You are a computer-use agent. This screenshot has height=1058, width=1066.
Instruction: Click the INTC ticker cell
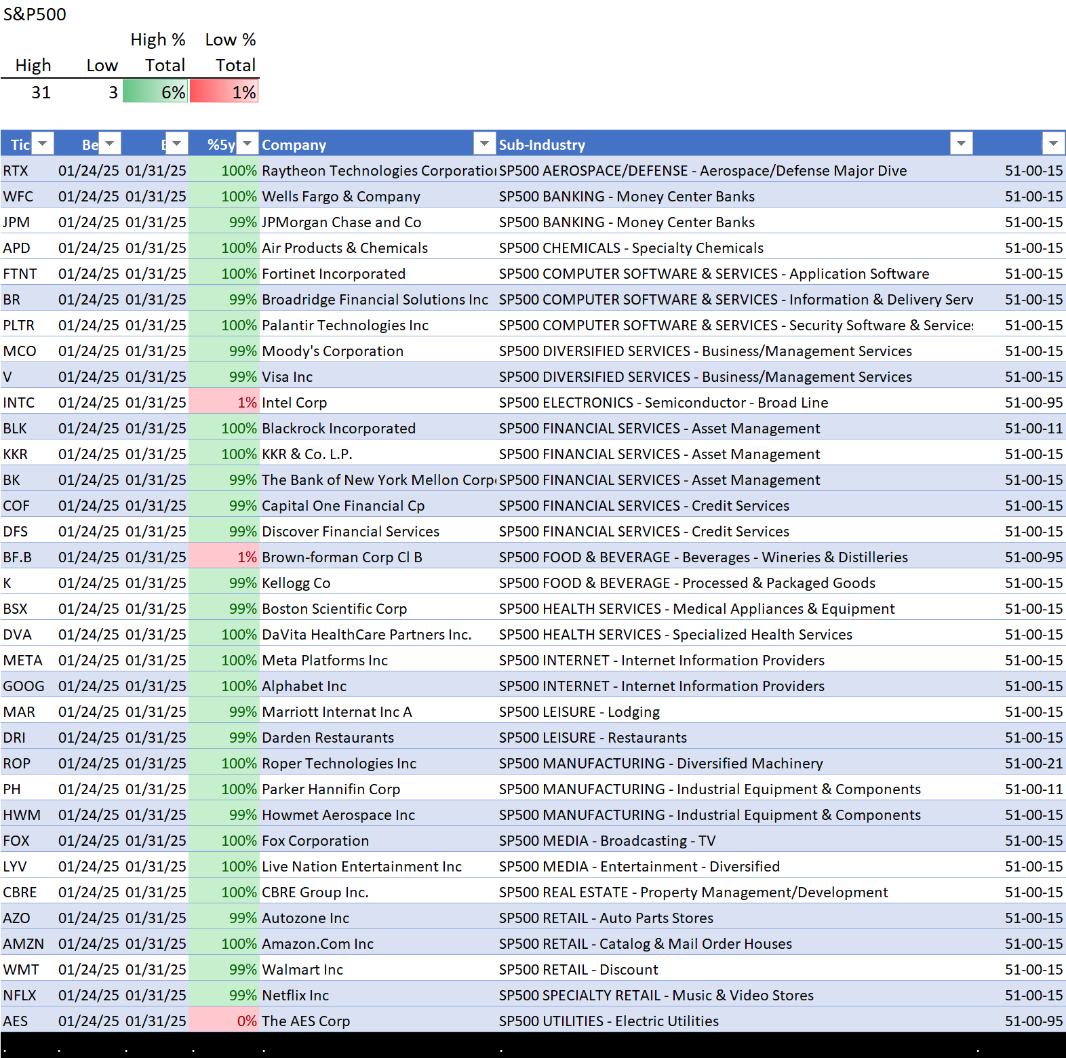28,402
